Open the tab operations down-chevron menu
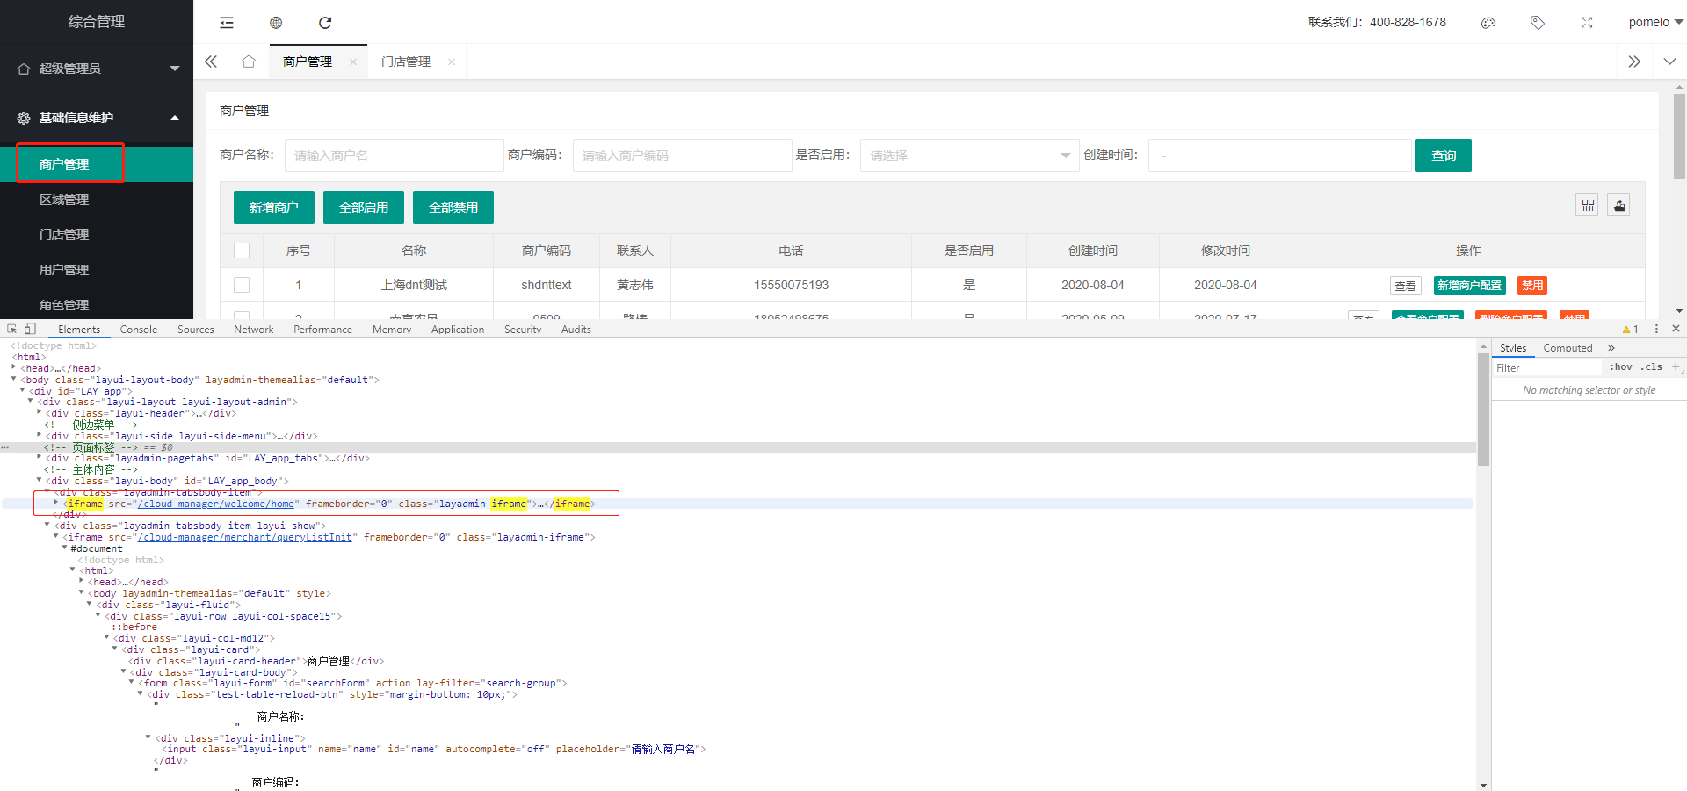 1669,62
